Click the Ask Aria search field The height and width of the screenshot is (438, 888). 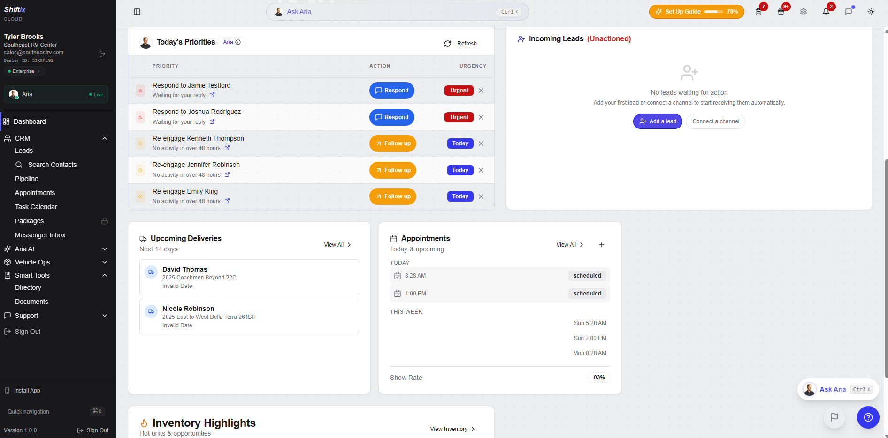[x=398, y=12]
